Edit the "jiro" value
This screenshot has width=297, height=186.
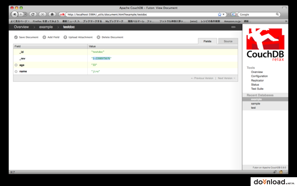pos(96,71)
